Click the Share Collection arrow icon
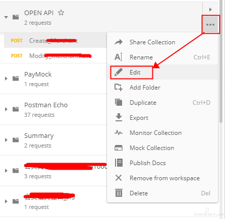This screenshot has height=219, width=225. click(x=119, y=42)
